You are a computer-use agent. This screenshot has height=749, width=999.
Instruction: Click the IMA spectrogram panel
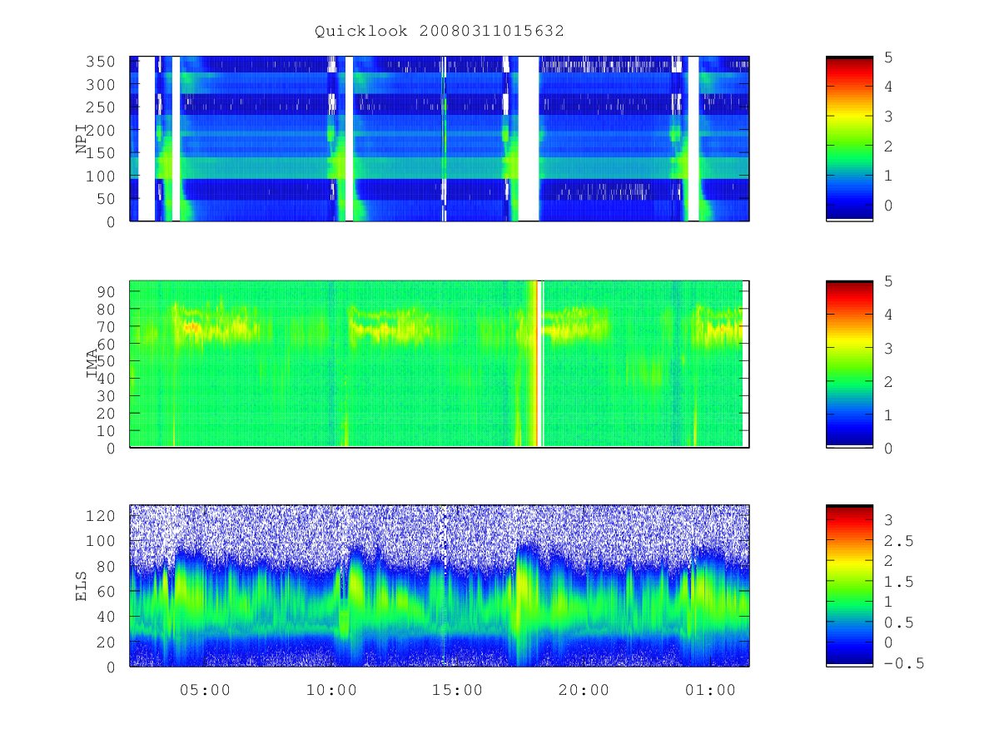point(440,365)
